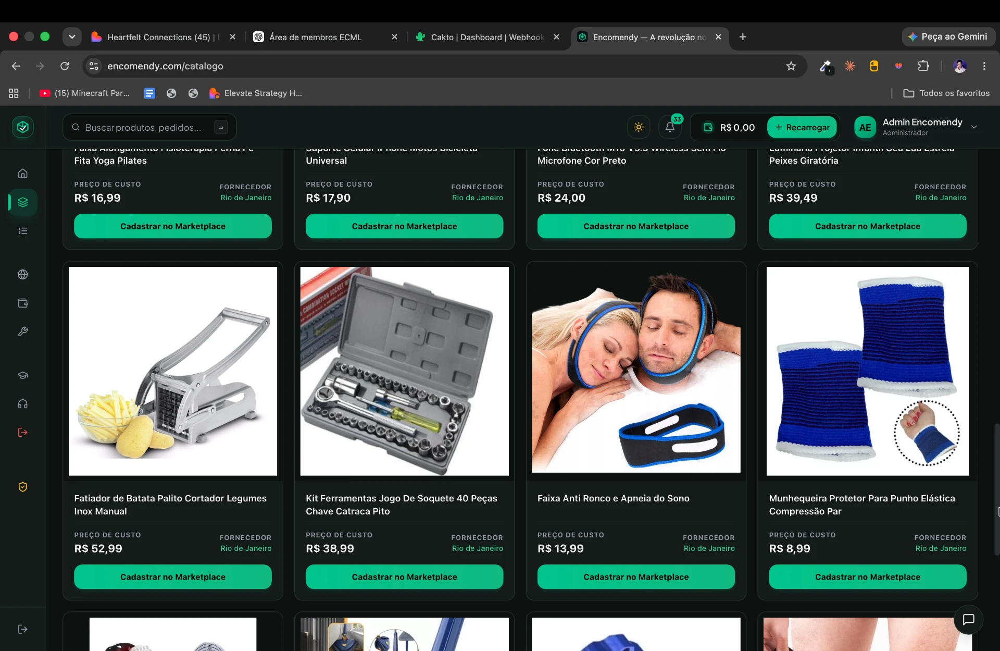Open the wrench tools sidebar icon
This screenshot has width=1000, height=651.
(x=23, y=331)
